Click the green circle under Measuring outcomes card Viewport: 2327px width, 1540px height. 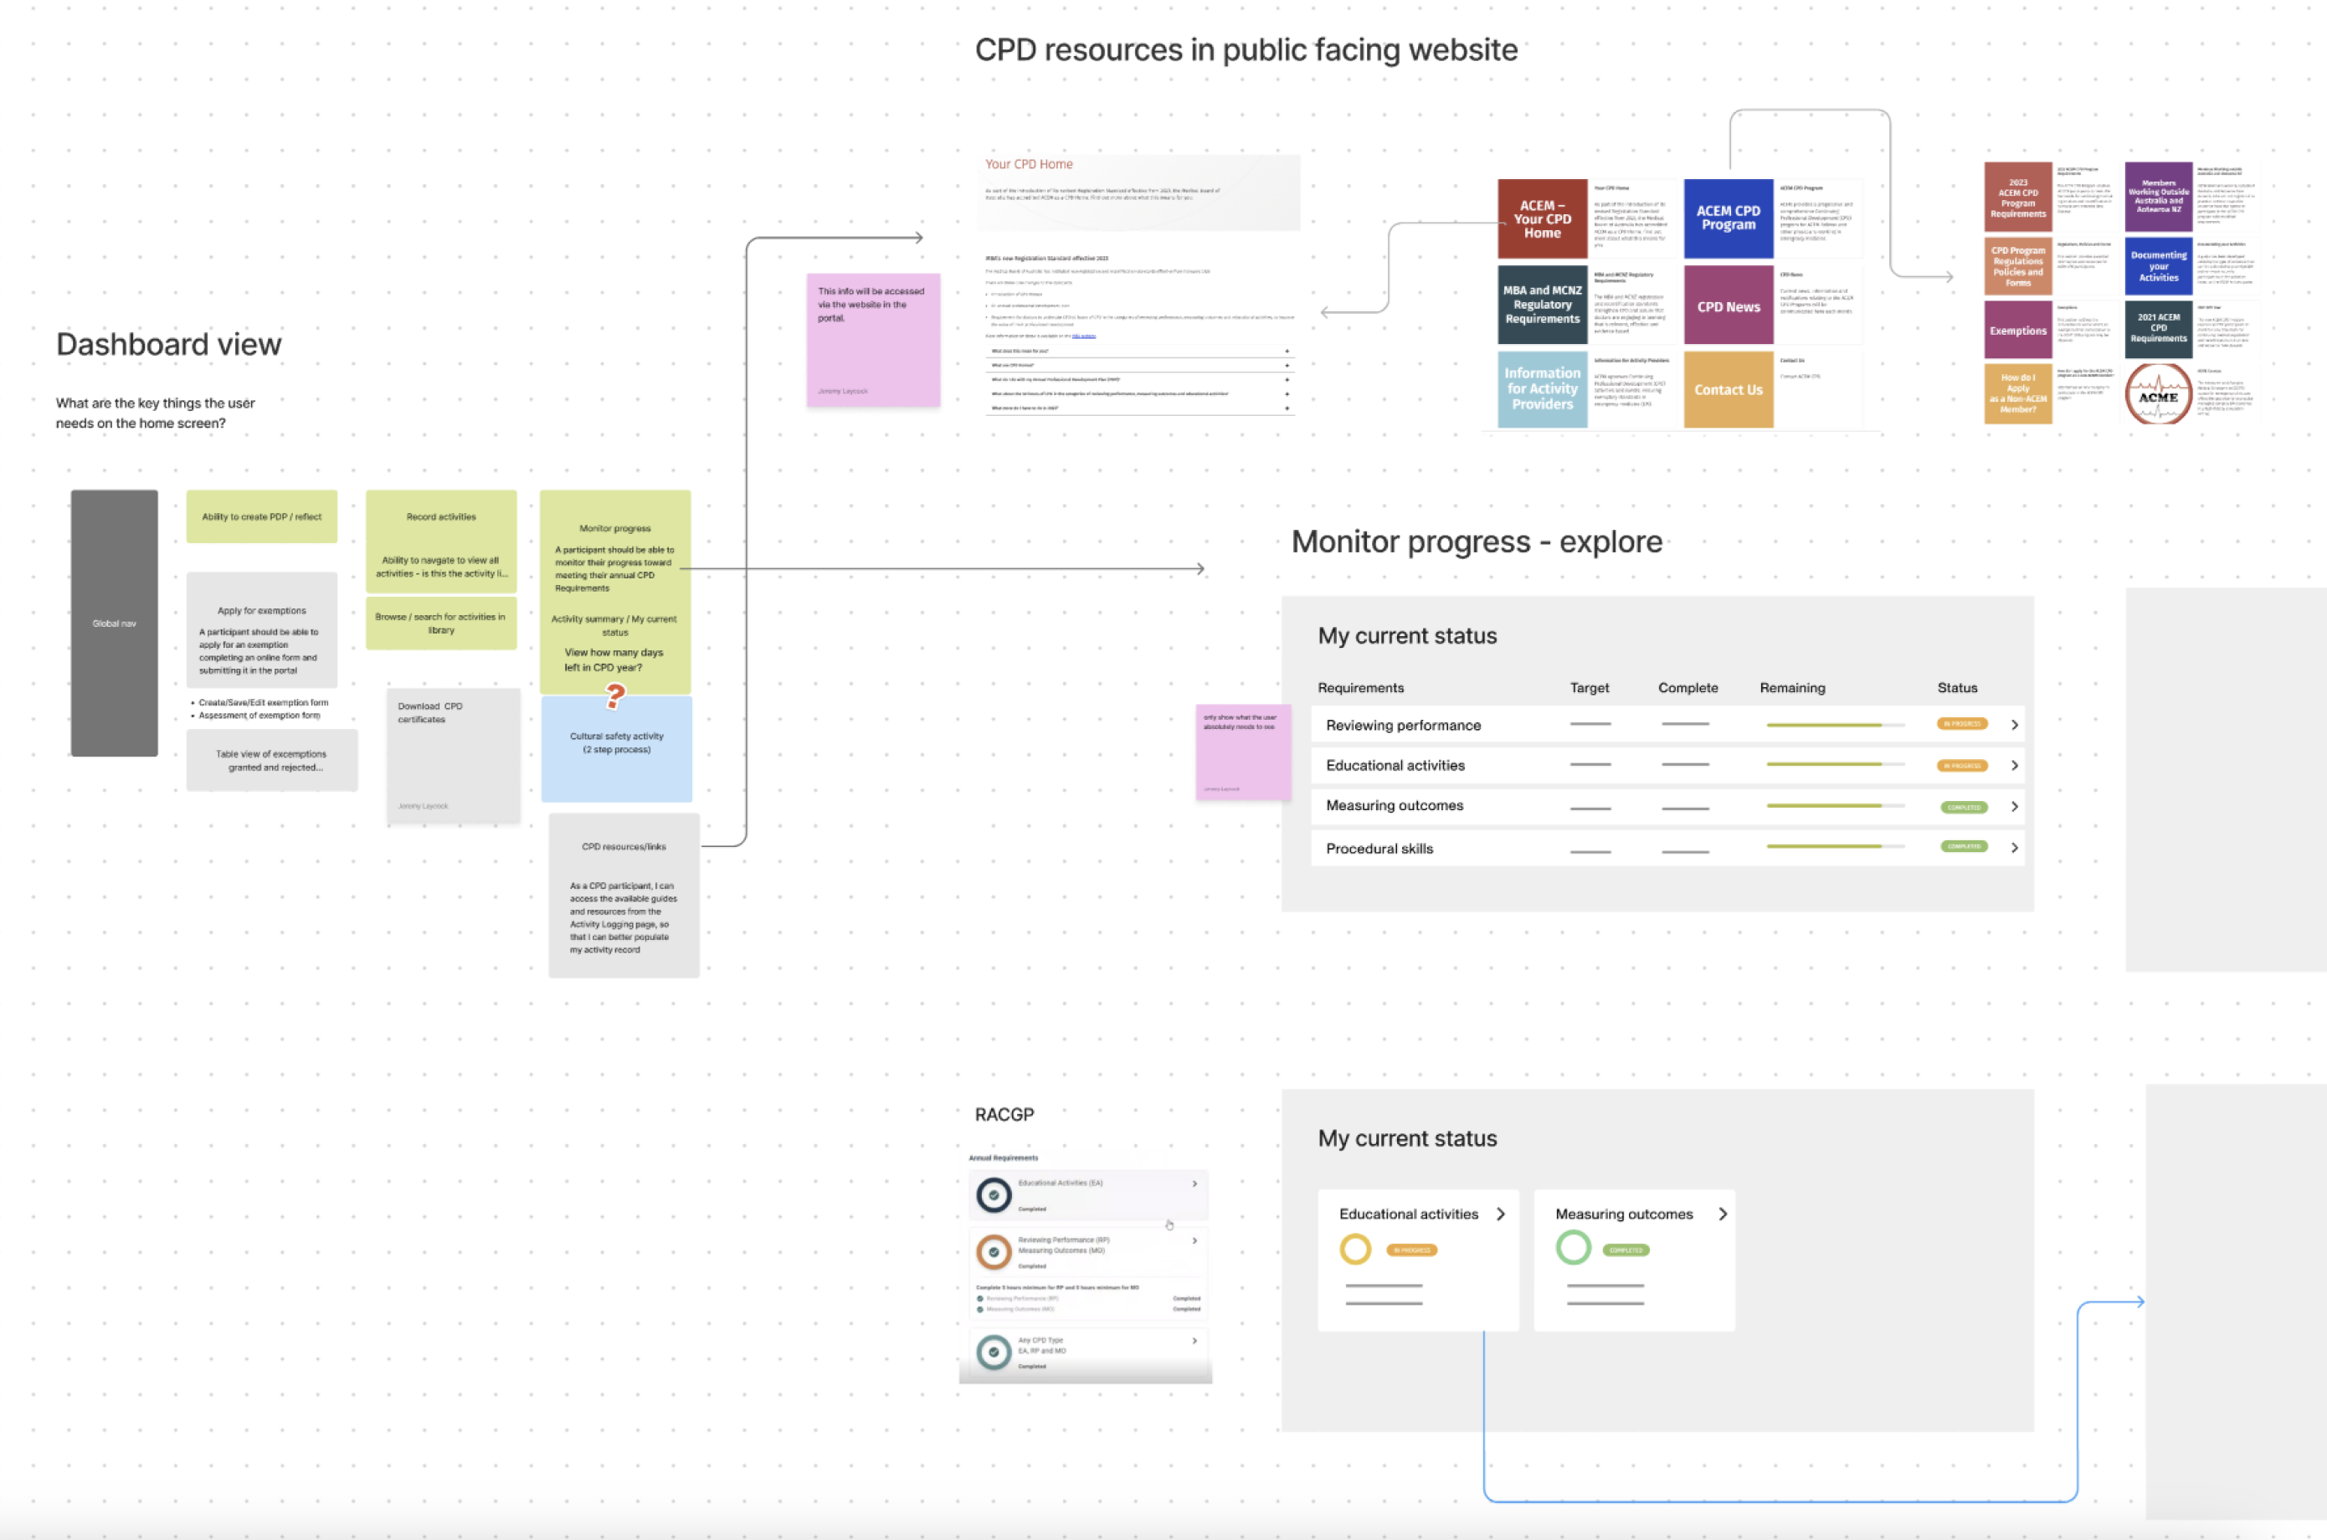point(1573,1247)
